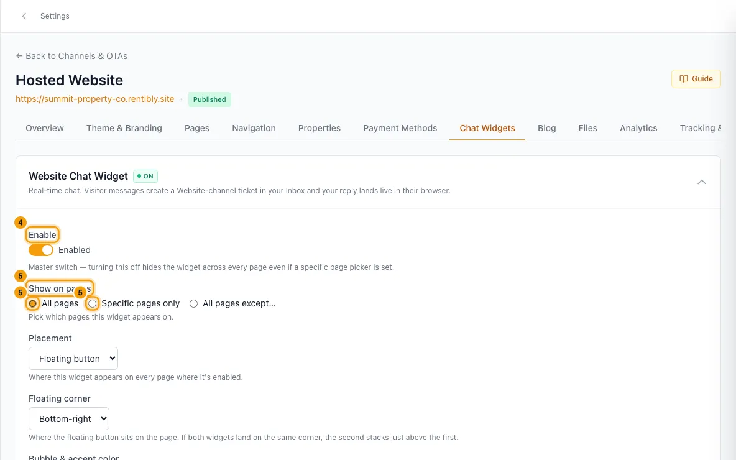
Task: Open the Guide book icon button
Action: pos(696,79)
